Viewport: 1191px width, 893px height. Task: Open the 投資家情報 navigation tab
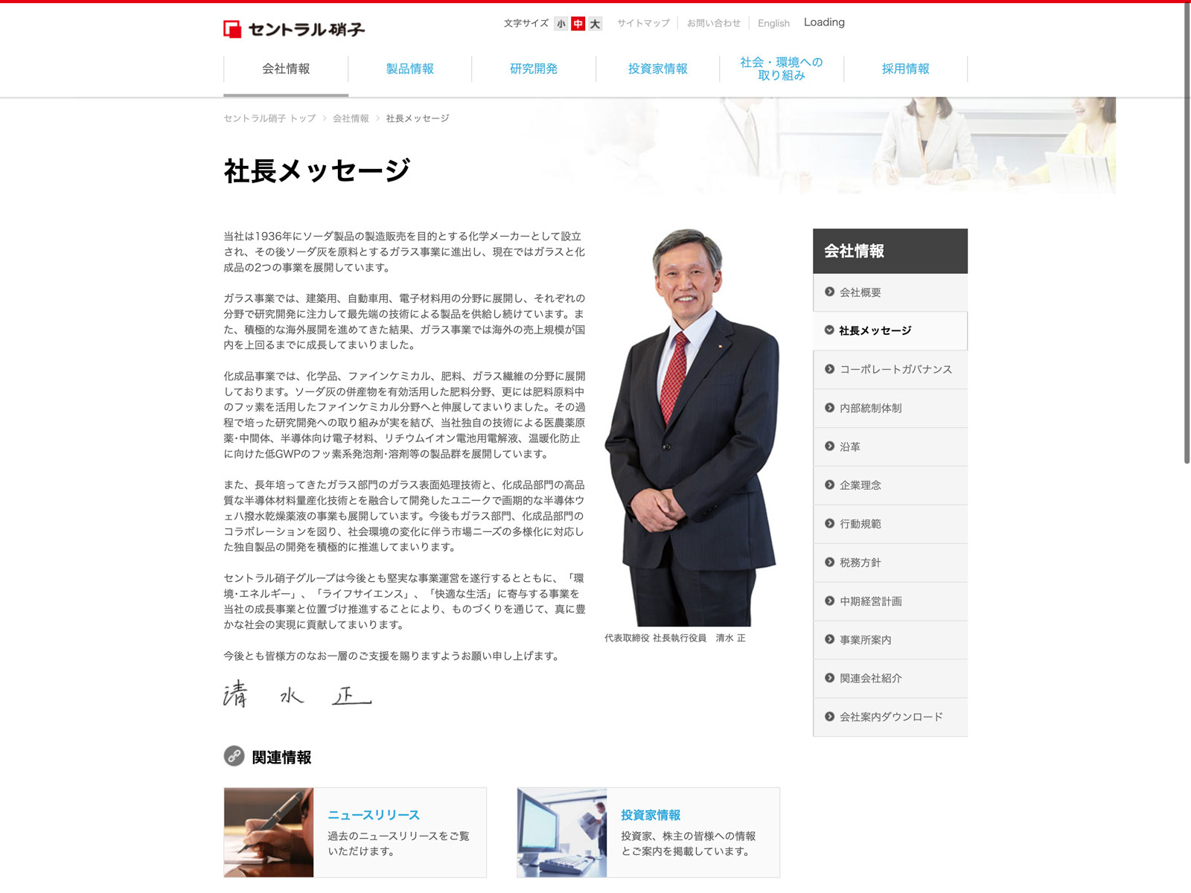(x=657, y=68)
